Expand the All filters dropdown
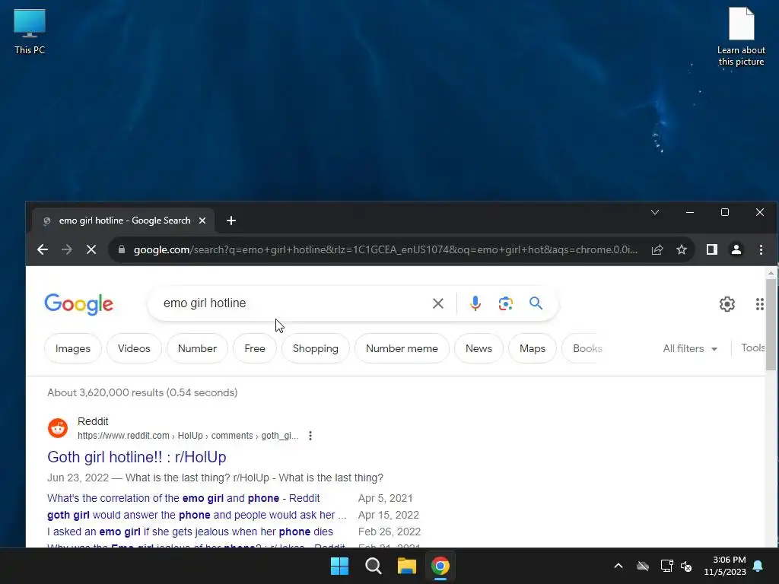Screen dimensions: 779x584 tap(690, 348)
